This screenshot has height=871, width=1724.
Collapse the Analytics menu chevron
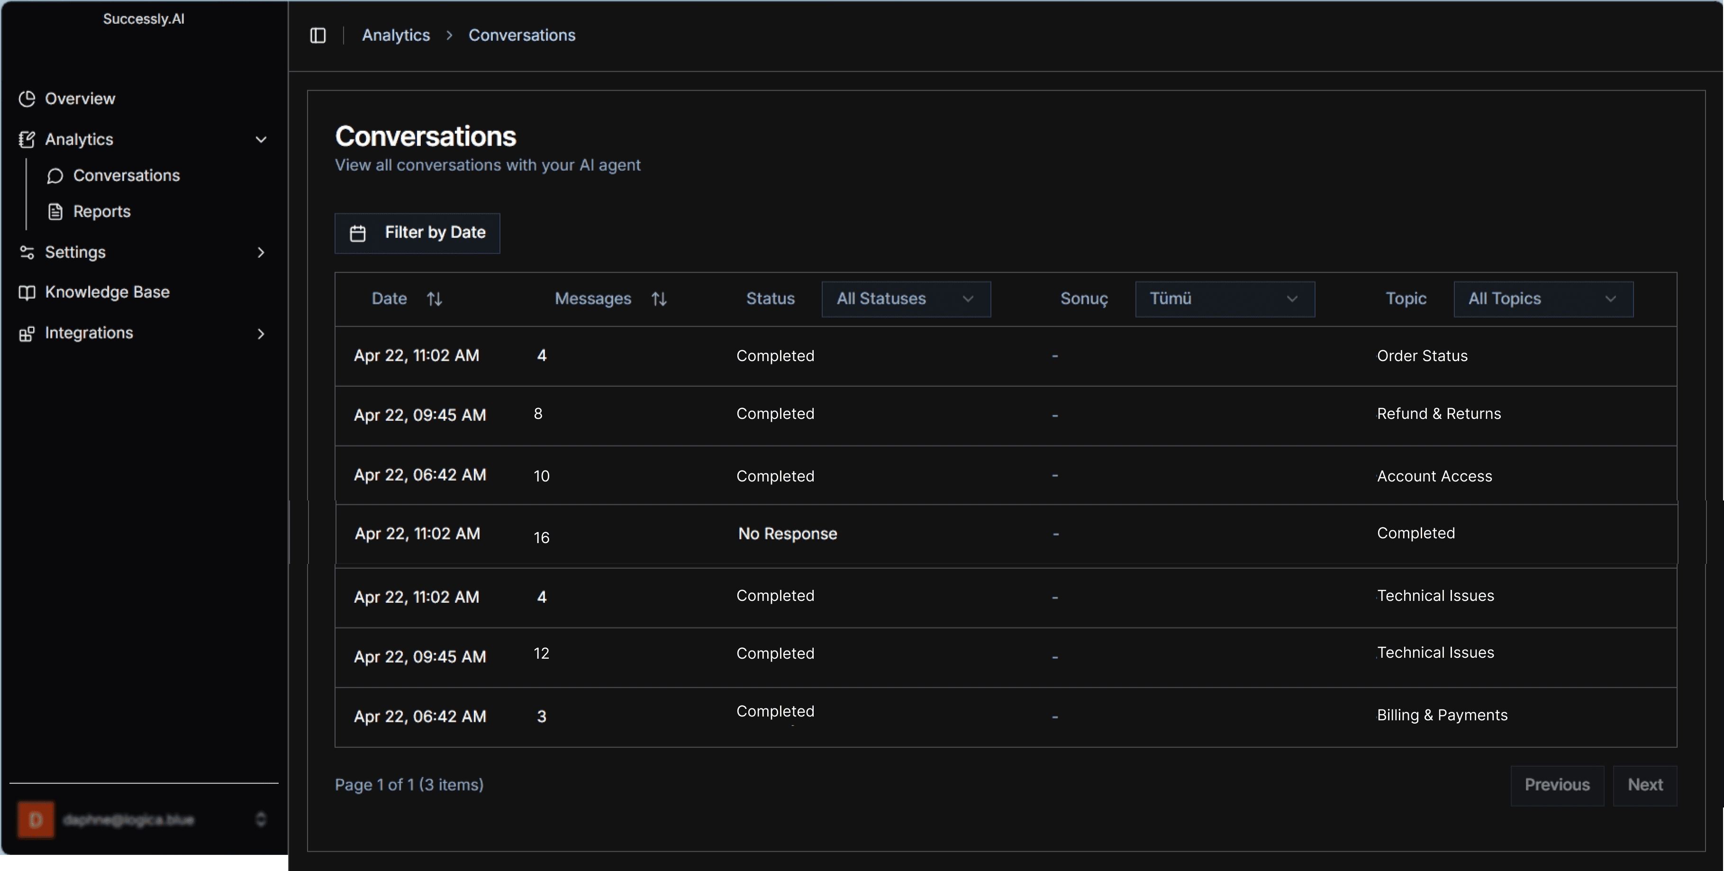pos(261,139)
